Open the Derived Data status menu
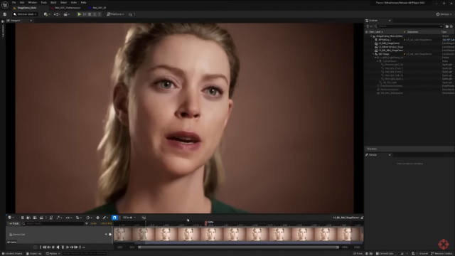The image size is (455, 256). pyautogui.click(x=385, y=254)
